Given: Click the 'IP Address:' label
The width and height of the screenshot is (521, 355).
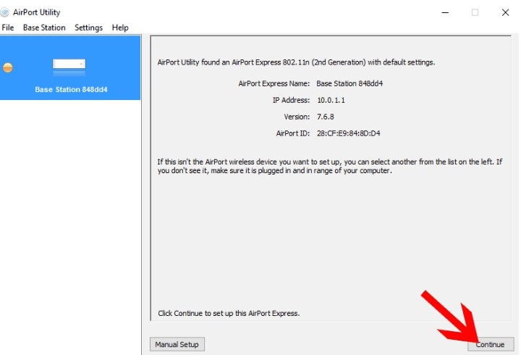Looking at the screenshot, I should (x=291, y=100).
